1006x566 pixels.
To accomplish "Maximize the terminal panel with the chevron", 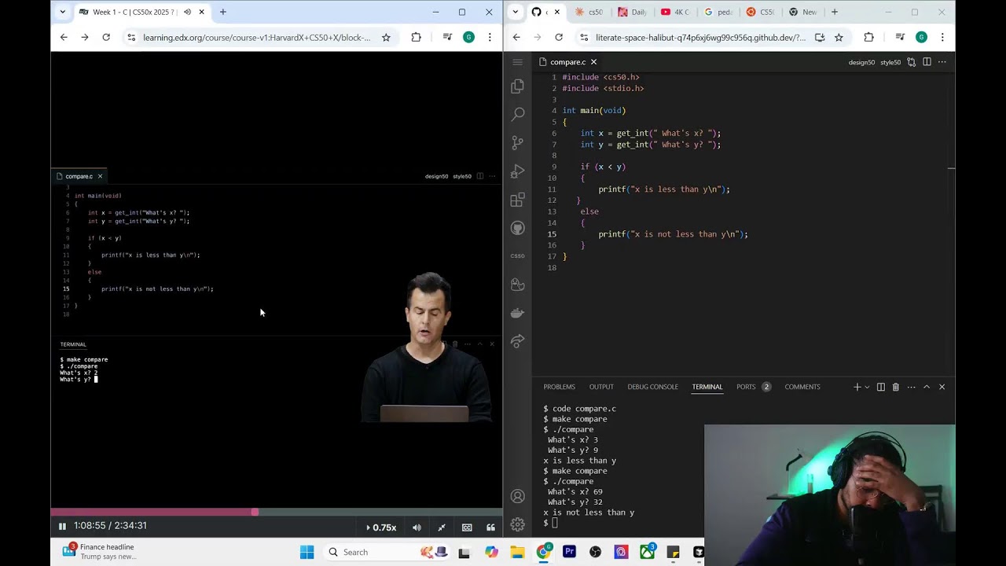I will coord(927,387).
